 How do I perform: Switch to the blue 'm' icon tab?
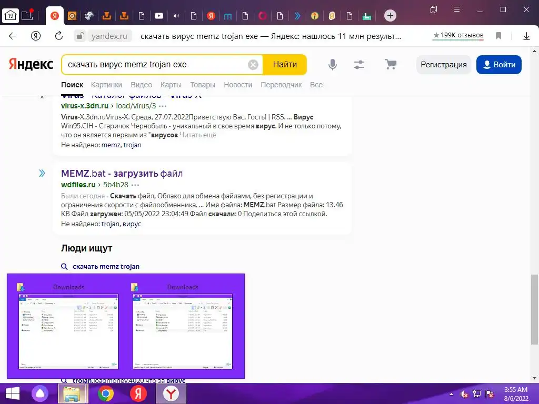(x=227, y=16)
